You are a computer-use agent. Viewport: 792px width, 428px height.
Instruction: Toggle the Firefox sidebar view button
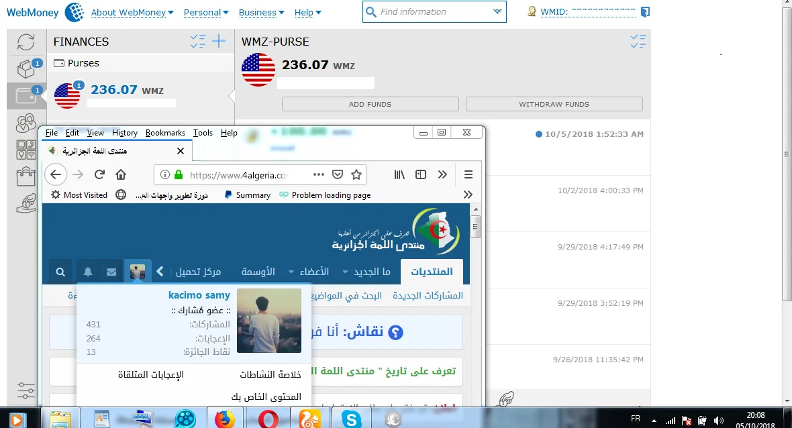[x=421, y=174]
